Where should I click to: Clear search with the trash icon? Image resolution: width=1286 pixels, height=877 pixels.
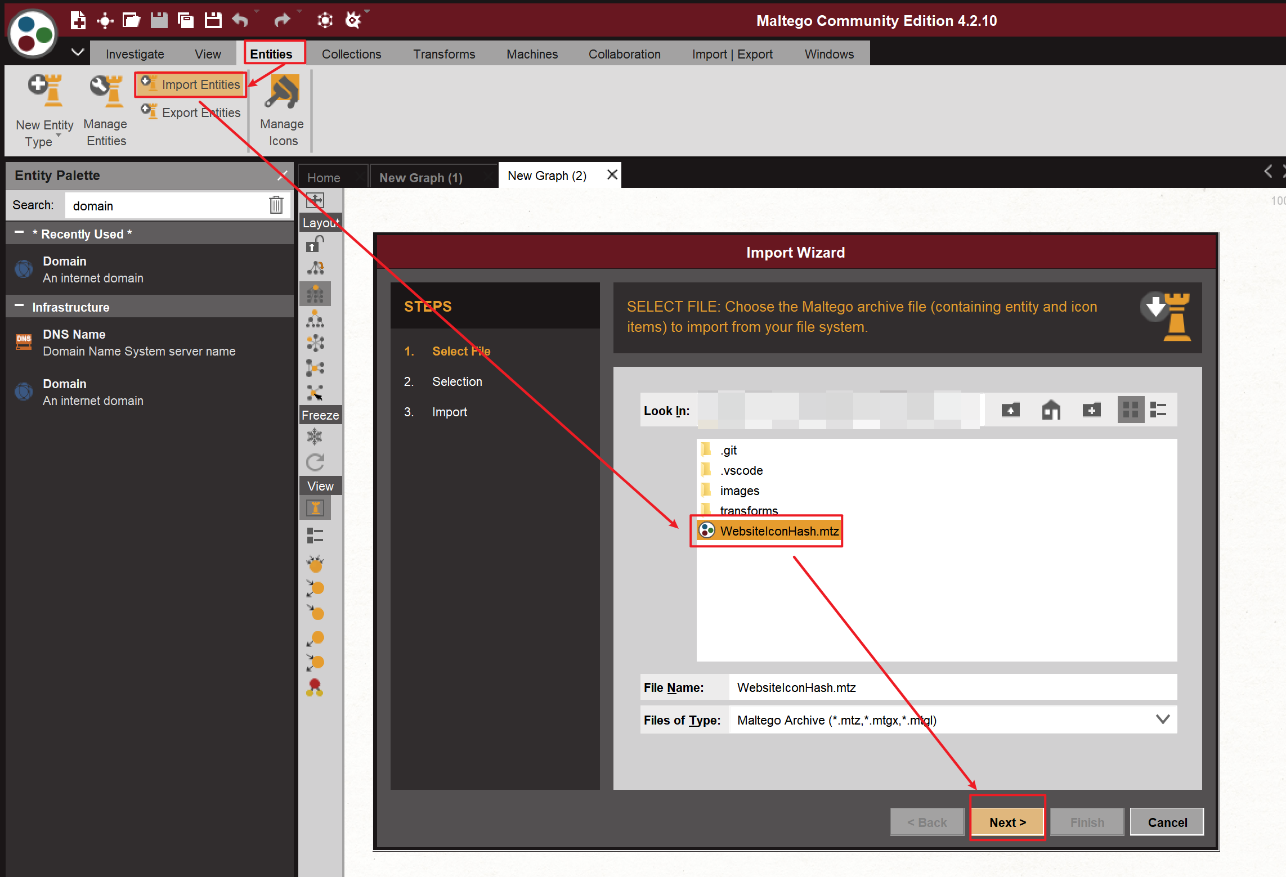(276, 205)
